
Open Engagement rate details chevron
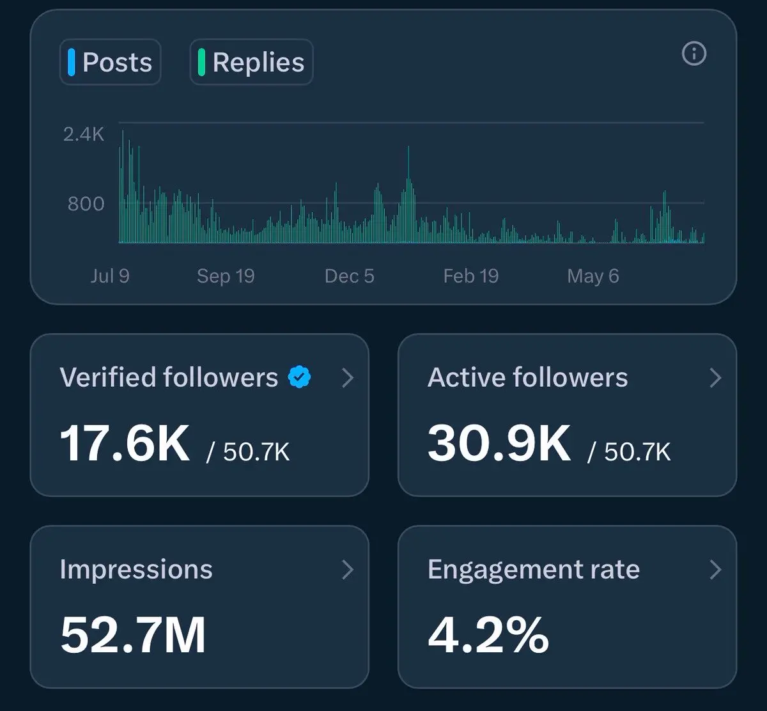pos(715,570)
